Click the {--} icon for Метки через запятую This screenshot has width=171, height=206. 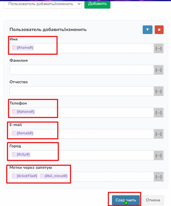click(x=159, y=177)
